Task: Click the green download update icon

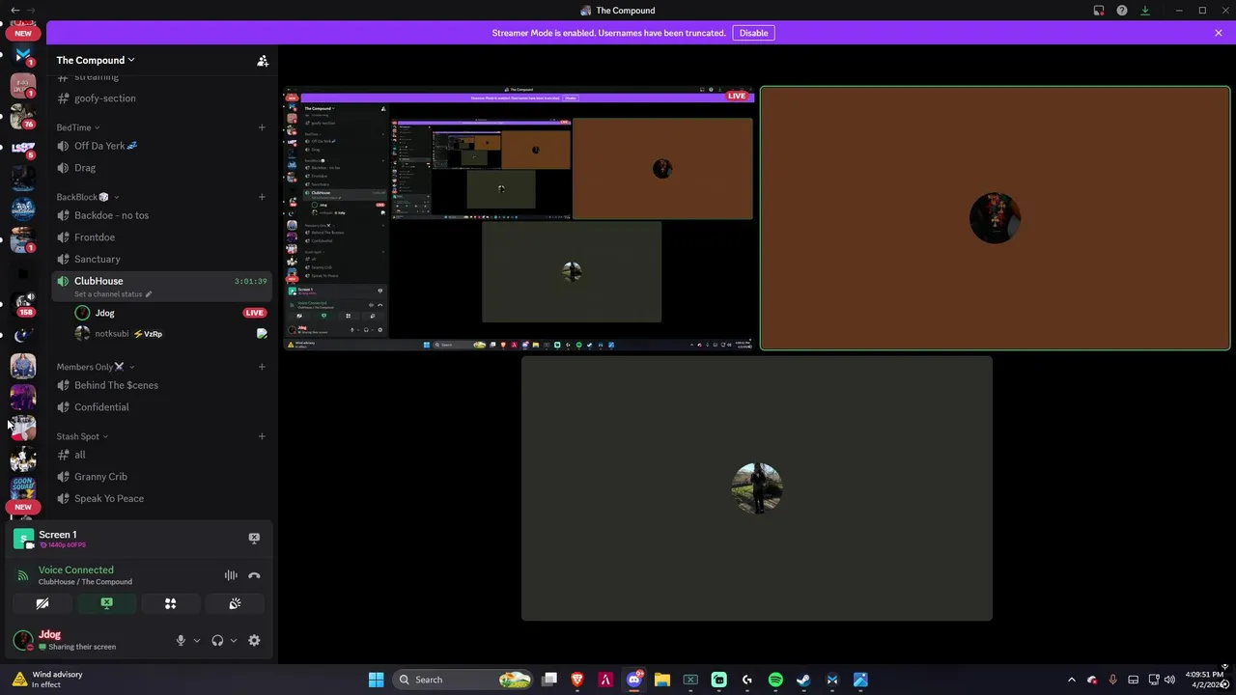Action: click(1145, 11)
